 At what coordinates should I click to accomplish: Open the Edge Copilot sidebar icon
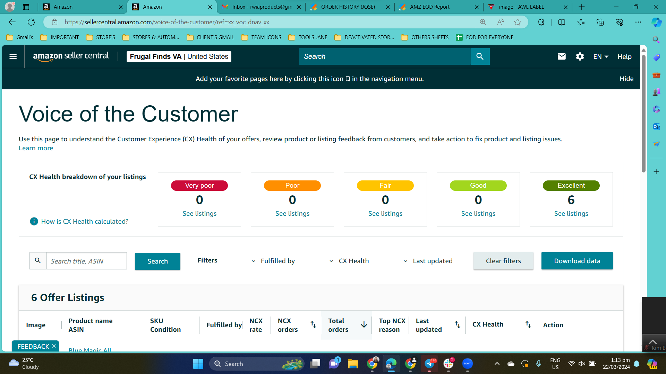pos(656,22)
